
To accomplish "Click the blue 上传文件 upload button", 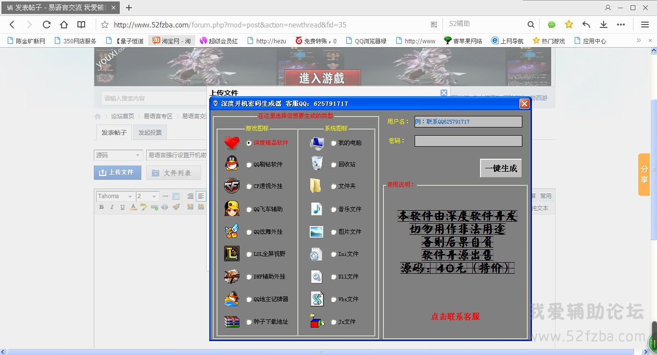I will pos(117,172).
